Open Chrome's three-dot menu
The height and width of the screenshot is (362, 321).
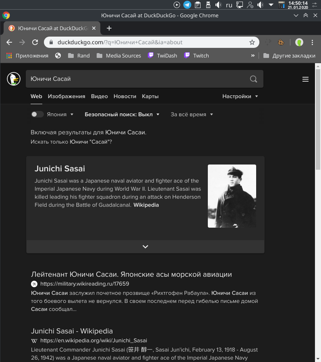click(x=312, y=42)
